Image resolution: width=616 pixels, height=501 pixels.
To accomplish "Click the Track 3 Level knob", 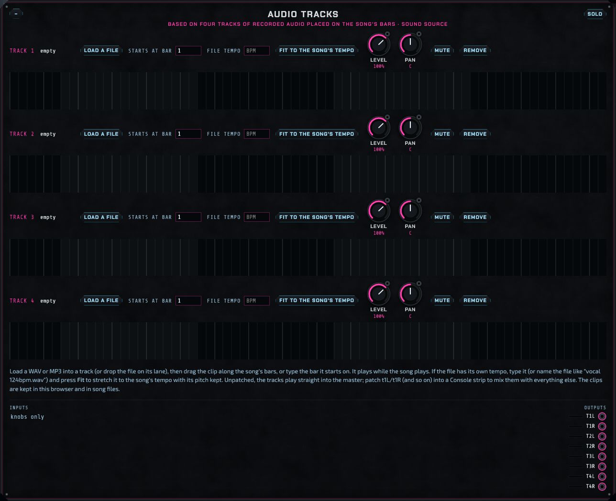I will pyautogui.click(x=378, y=211).
